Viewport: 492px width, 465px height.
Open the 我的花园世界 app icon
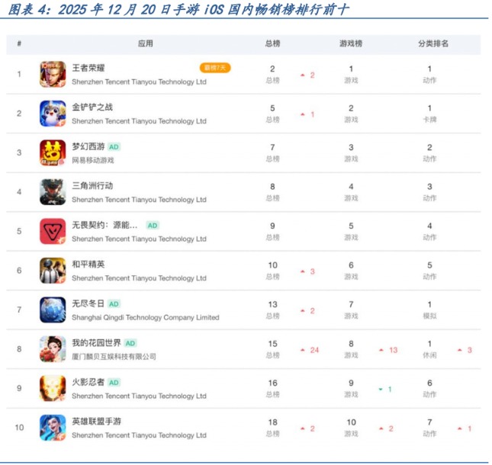coord(53,349)
